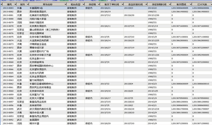Click the 城市 column header

[x=22, y=5]
